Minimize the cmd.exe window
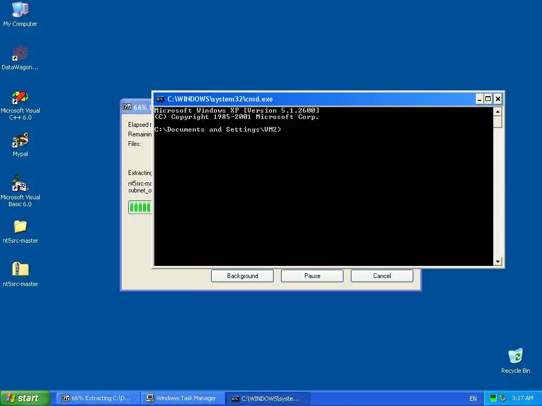Image resolution: width=542 pixels, height=406 pixels. (479, 99)
